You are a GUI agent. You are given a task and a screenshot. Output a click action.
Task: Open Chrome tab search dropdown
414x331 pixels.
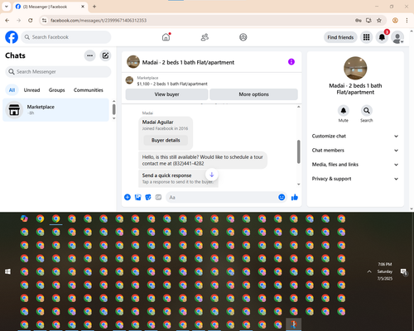[x=7, y=7]
